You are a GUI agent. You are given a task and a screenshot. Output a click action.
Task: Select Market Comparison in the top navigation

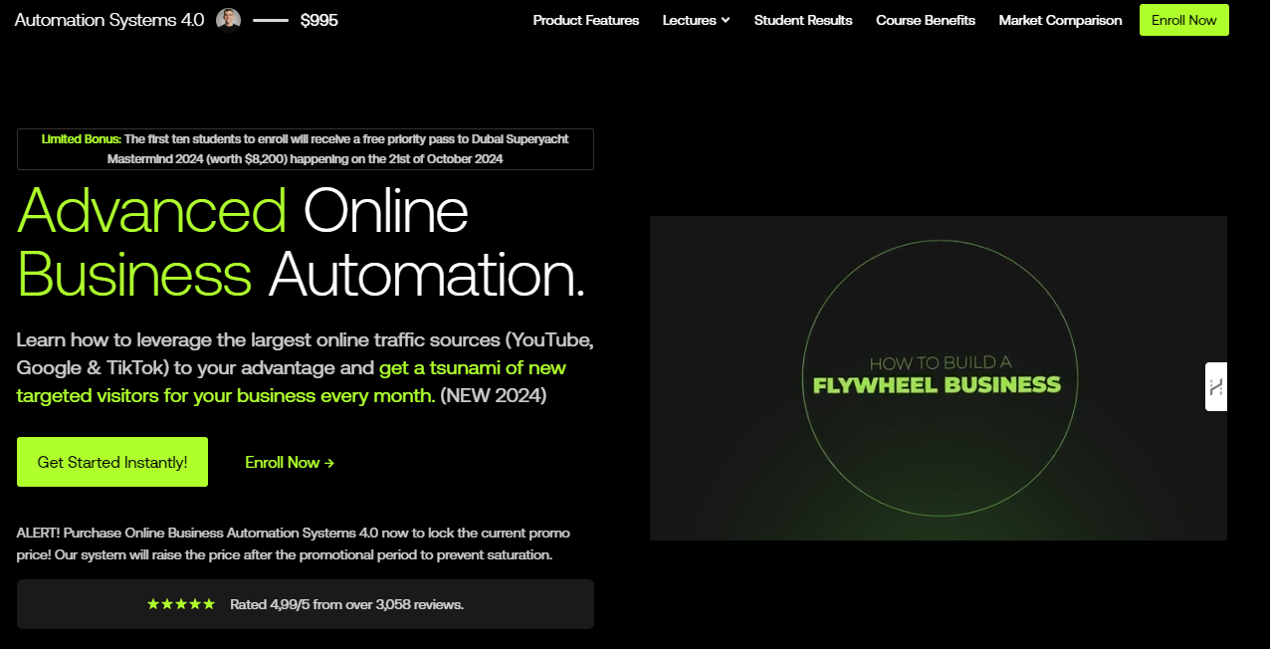point(1060,20)
